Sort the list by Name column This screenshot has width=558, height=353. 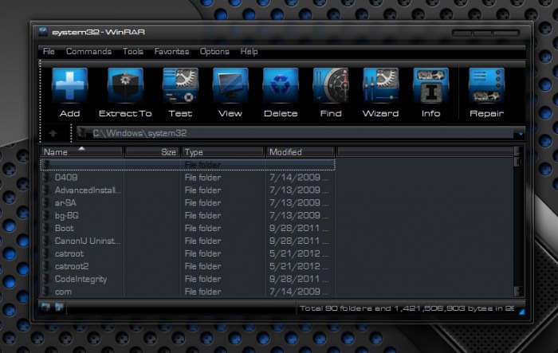coord(81,152)
